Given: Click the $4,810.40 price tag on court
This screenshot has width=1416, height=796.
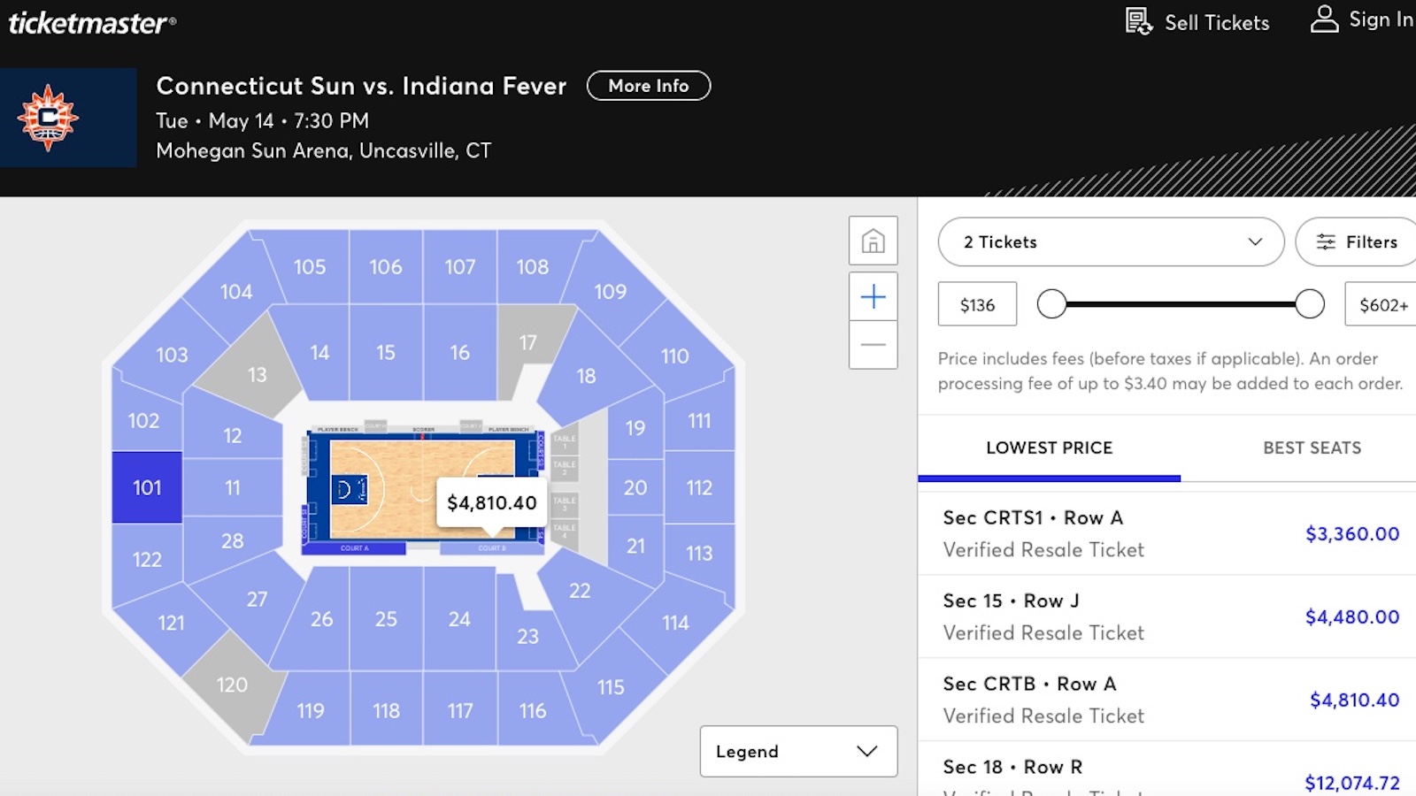Looking at the screenshot, I should (492, 502).
